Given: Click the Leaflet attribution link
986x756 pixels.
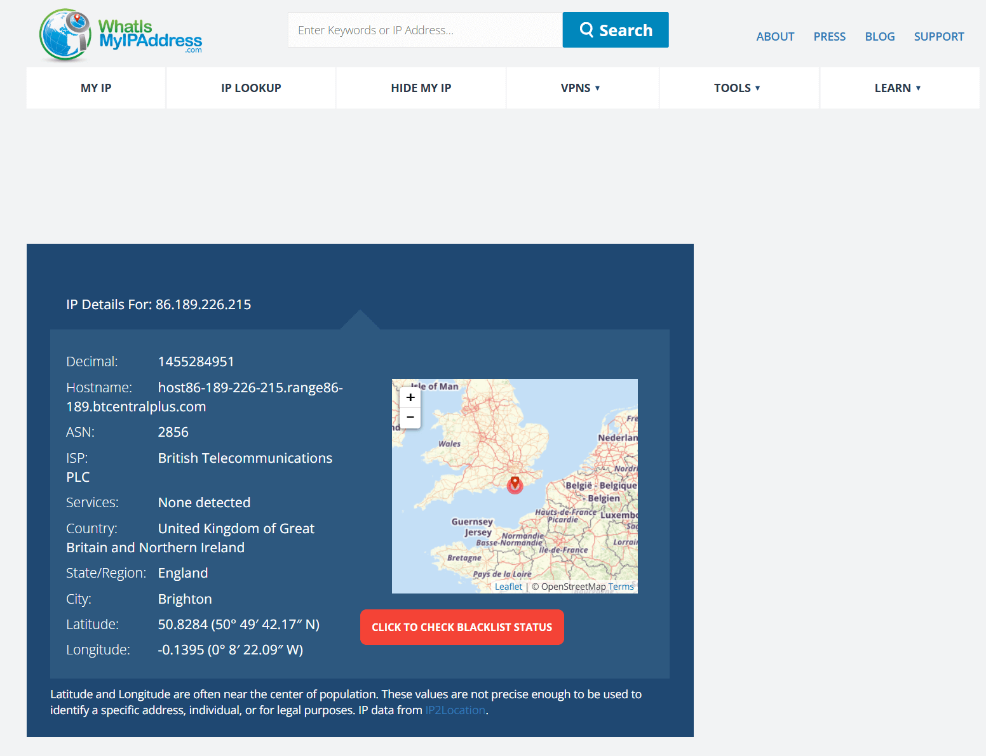Looking at the screenshot, I should click(x=508, y=587).
